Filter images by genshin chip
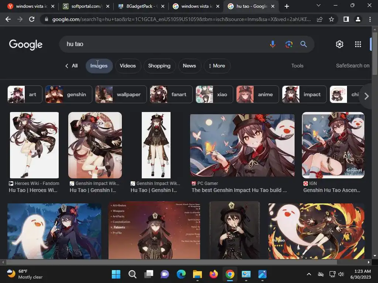Viewport: 378px width, 283px height. point(69,94)
